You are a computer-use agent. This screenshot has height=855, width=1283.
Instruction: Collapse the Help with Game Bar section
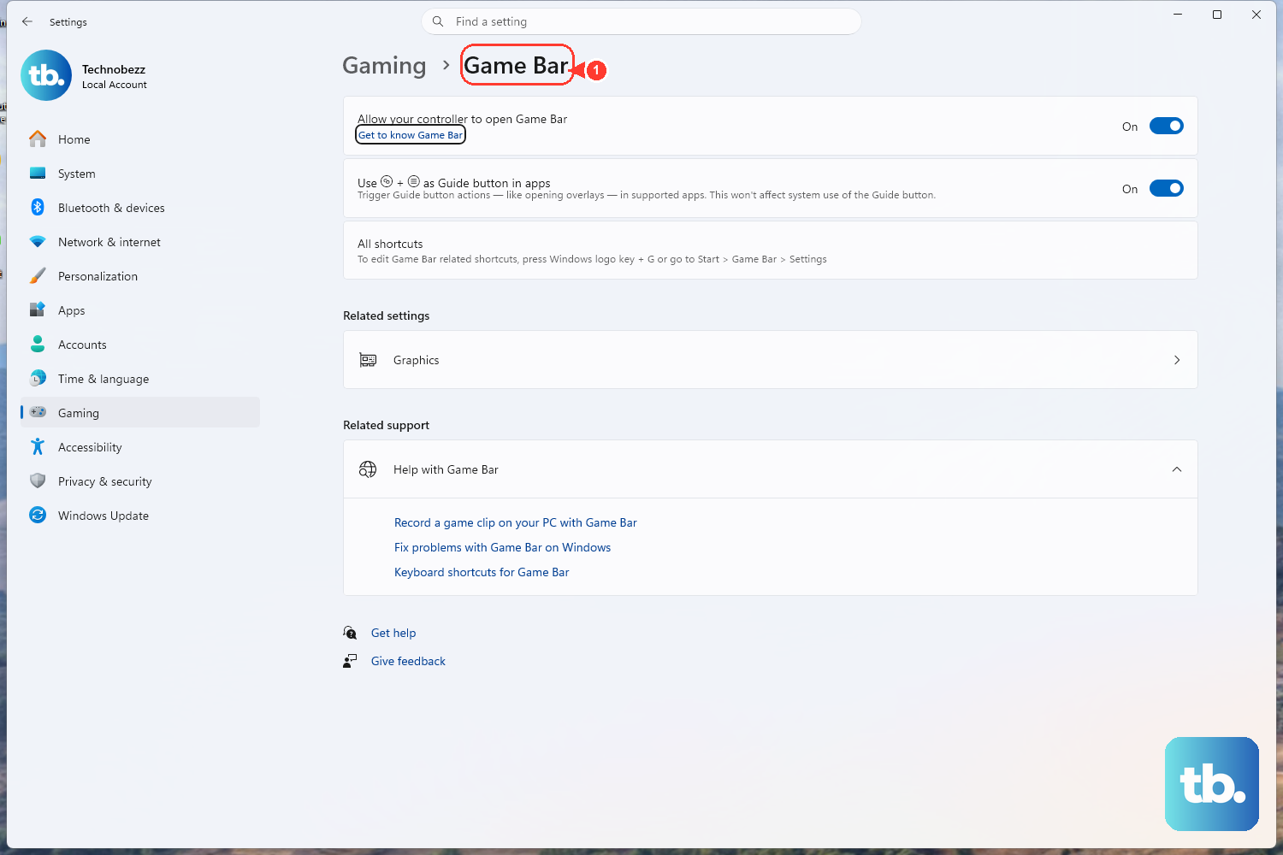[x=1177, y=469]
